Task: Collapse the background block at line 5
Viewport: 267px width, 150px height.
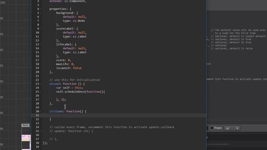Action: tap(40, 13)
